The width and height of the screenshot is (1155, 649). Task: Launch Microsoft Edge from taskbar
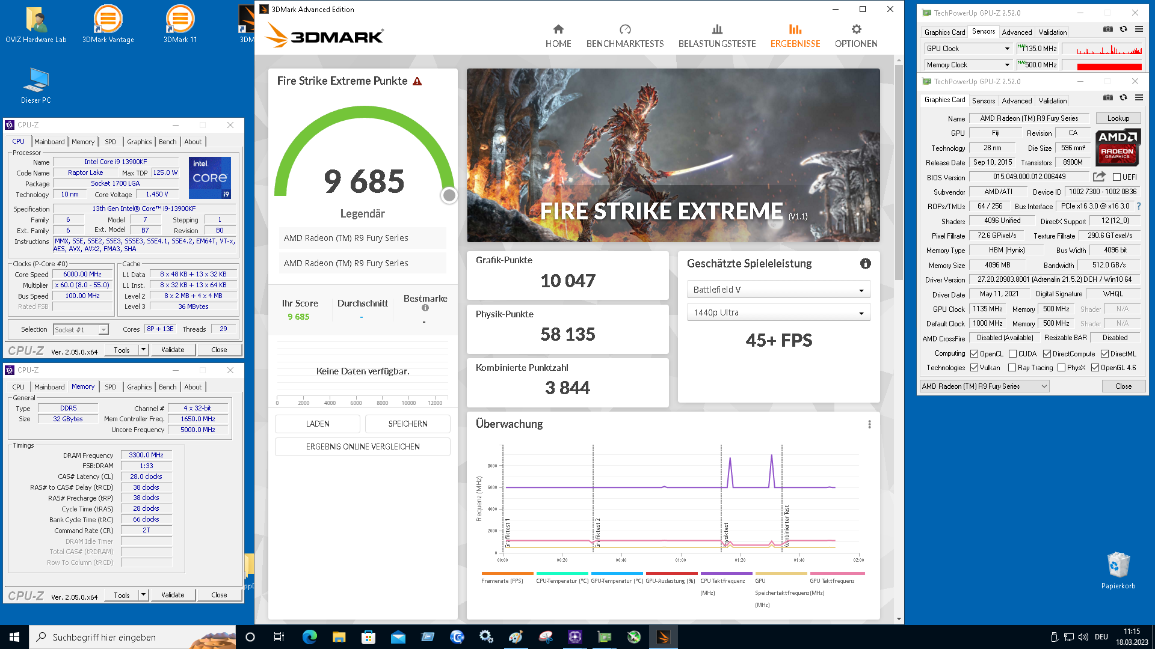[x=310, y=637]
